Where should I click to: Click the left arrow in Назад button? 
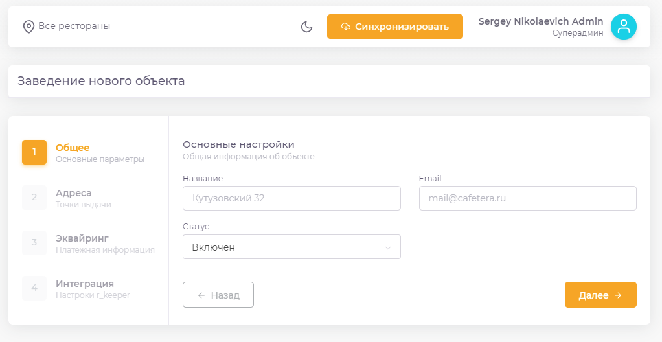201,295
